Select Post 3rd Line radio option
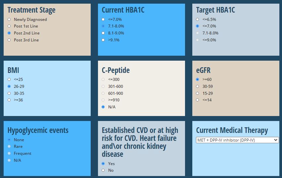The image size is (282, 178). coord(9,40)
